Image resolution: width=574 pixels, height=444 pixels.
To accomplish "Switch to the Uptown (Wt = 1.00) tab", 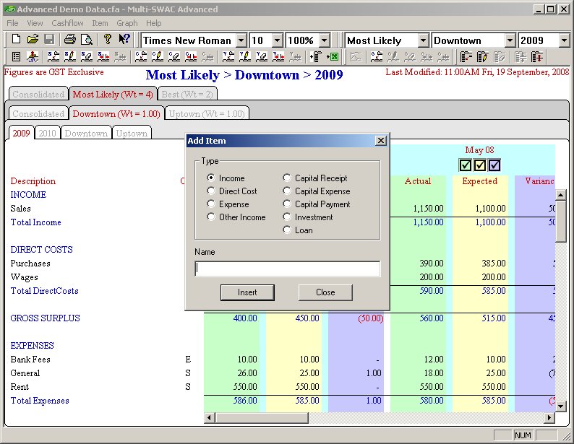I will point(207,113).
